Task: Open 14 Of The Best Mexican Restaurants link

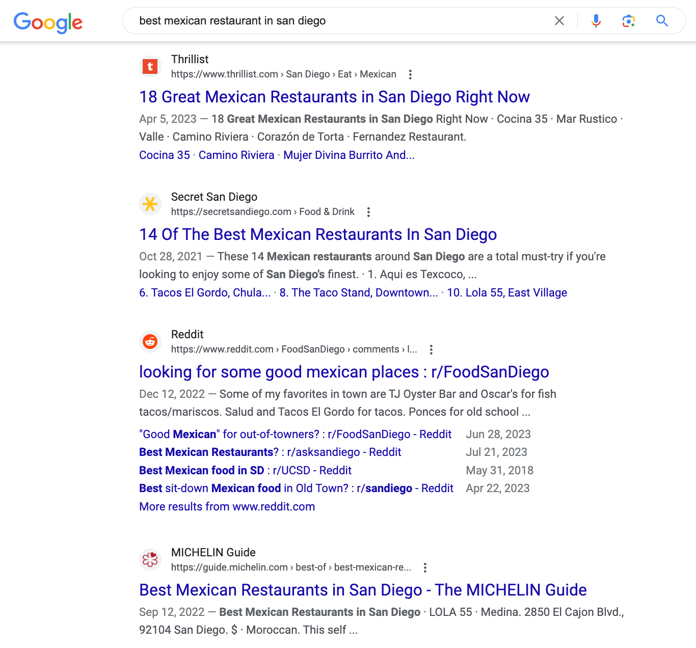Action: pos(318,234)
